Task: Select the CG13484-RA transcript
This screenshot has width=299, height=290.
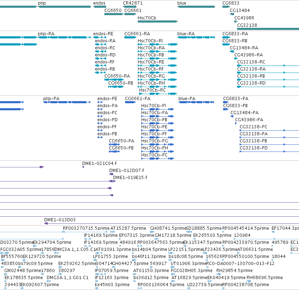Action: coord(232,51)
